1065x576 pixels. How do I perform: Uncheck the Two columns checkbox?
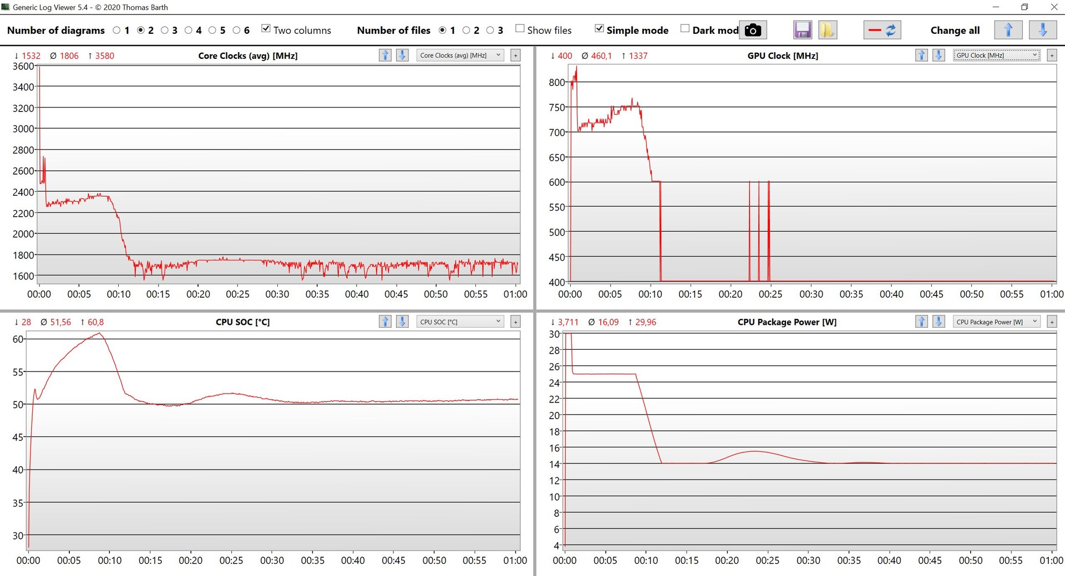click(x=266, y=29)
